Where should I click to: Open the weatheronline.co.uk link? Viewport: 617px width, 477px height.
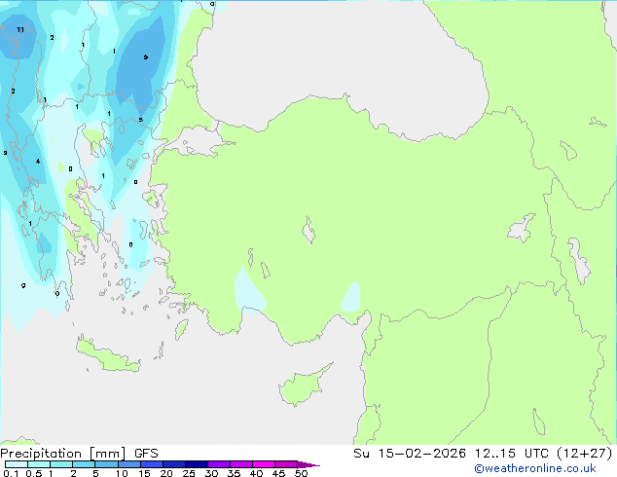535,468
